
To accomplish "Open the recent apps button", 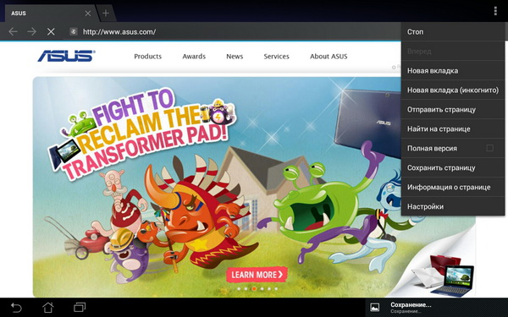I will click(80, 307).
